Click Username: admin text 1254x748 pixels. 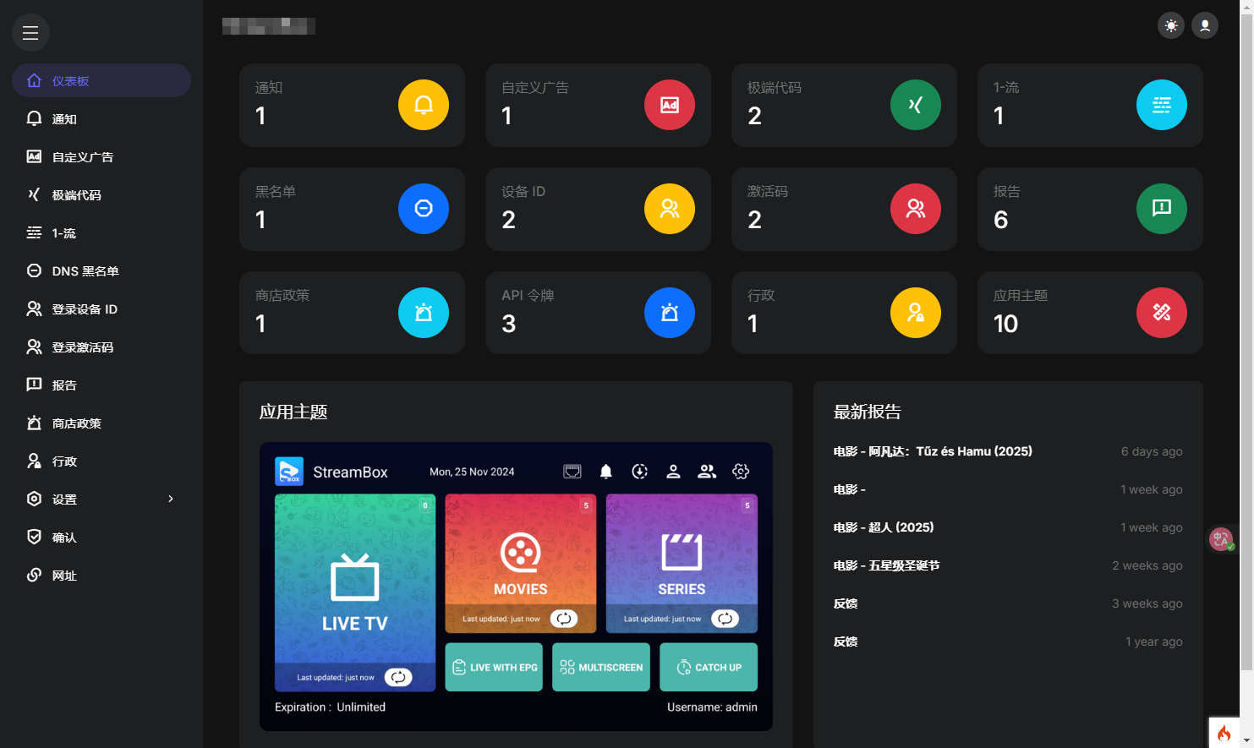click(x=712, y=707)
